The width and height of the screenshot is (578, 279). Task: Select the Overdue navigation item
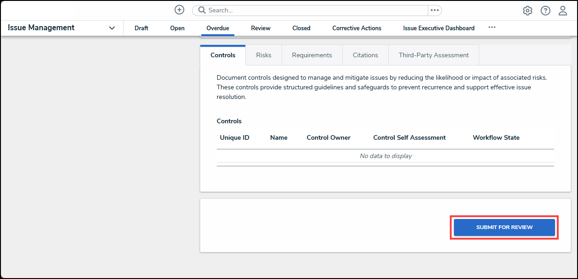coord(218,28)
